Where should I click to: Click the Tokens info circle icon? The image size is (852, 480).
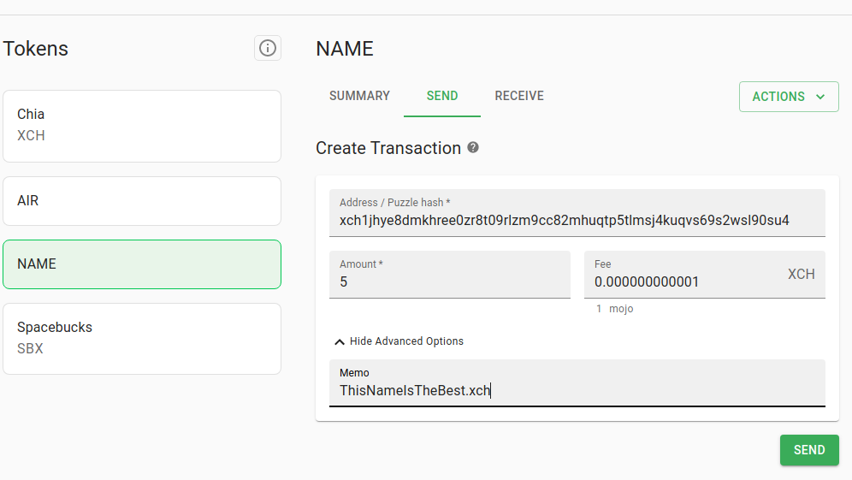coord(268,49)
